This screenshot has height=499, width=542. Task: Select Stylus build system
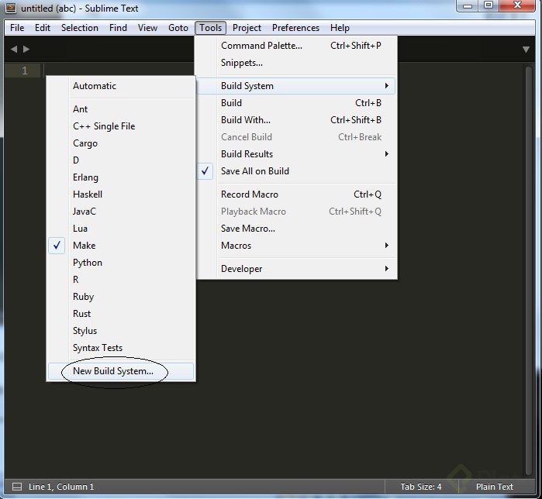point(121,331)
